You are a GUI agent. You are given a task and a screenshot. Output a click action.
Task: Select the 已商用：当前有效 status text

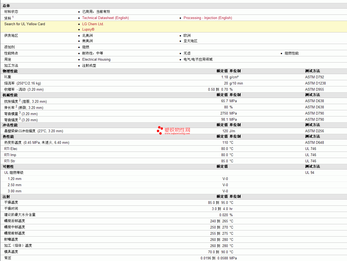[x=96, y=12]
